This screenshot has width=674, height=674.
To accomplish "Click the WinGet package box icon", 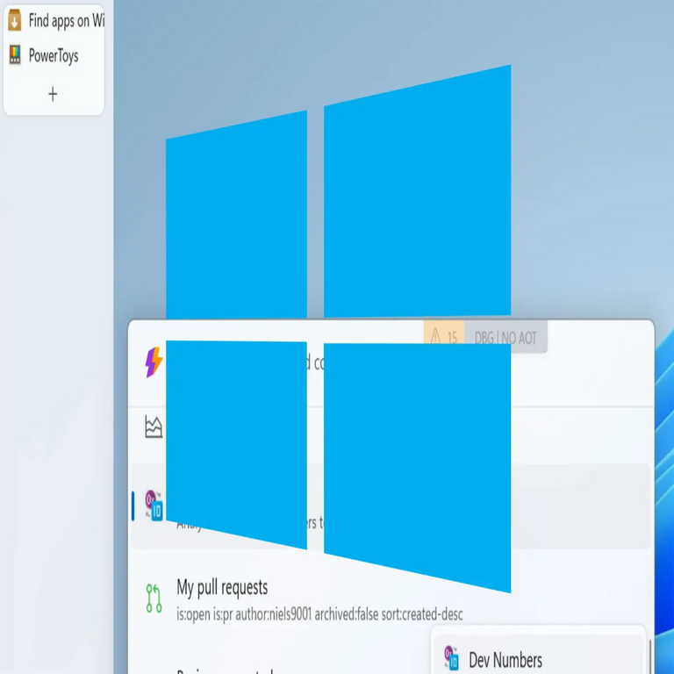I will point(15,21).
